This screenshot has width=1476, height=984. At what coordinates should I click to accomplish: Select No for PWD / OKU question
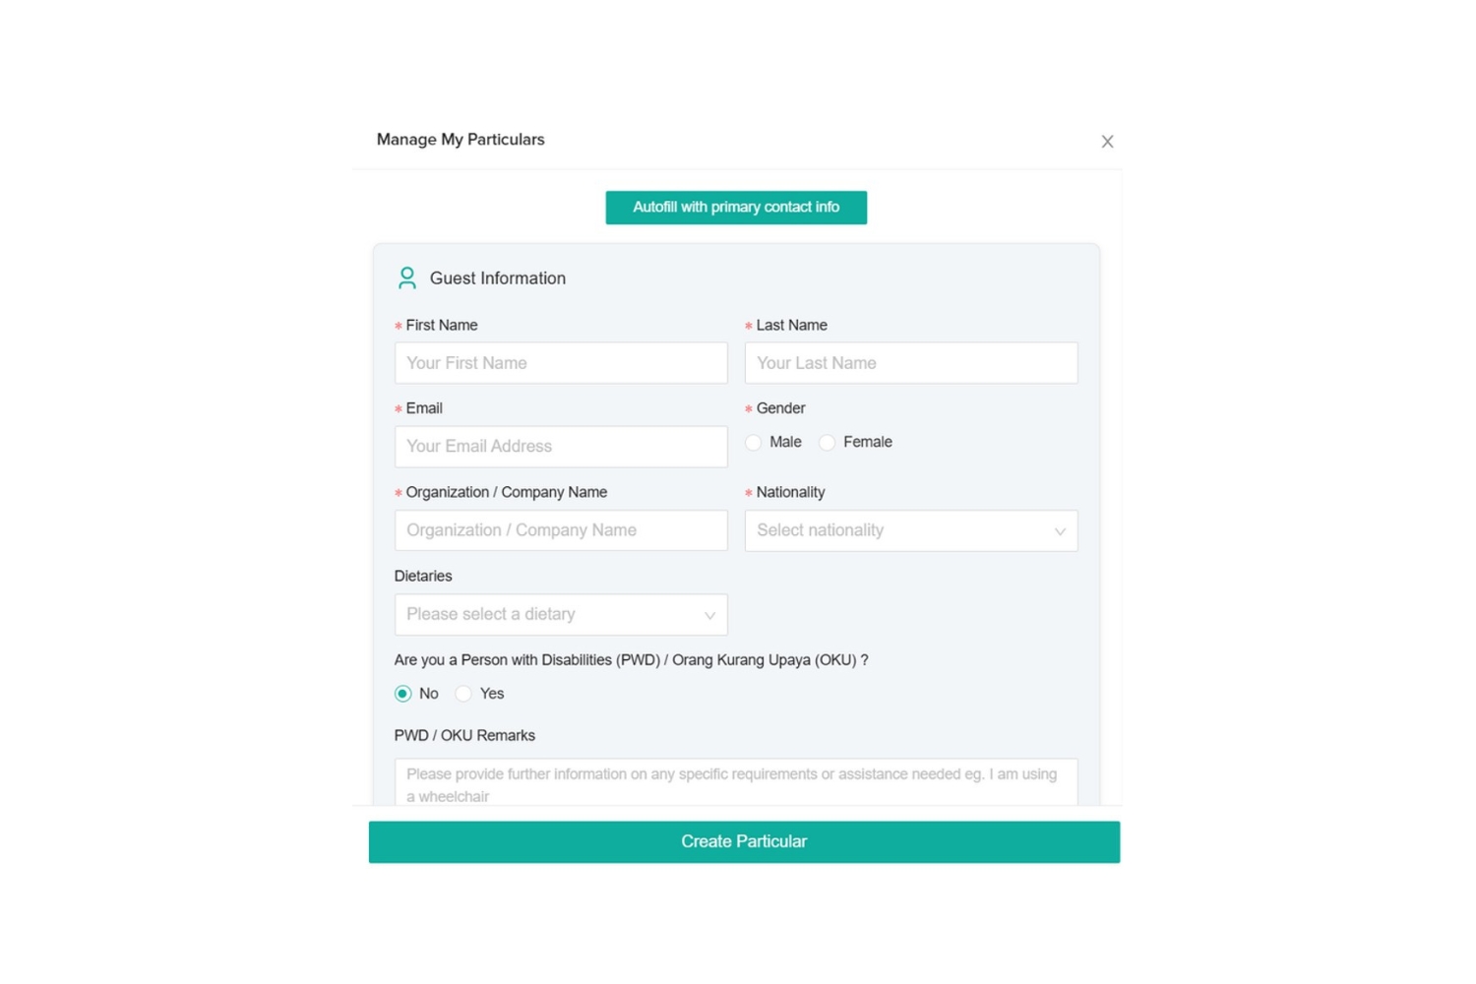403,694
